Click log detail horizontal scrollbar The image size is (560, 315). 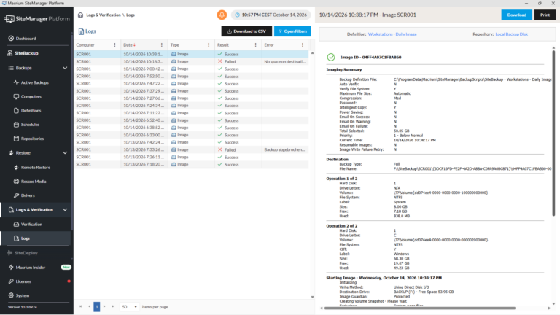(420, 308)
